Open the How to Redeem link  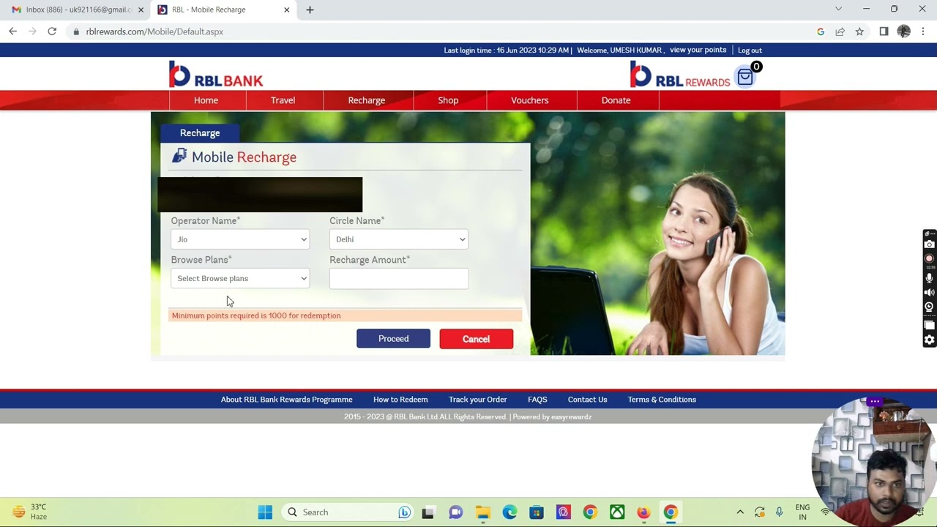[x=400, y=400]
